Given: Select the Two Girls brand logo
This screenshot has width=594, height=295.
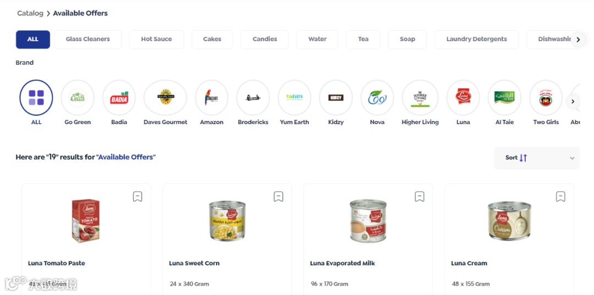Looking at the screenshot, I should click(546, 98).
